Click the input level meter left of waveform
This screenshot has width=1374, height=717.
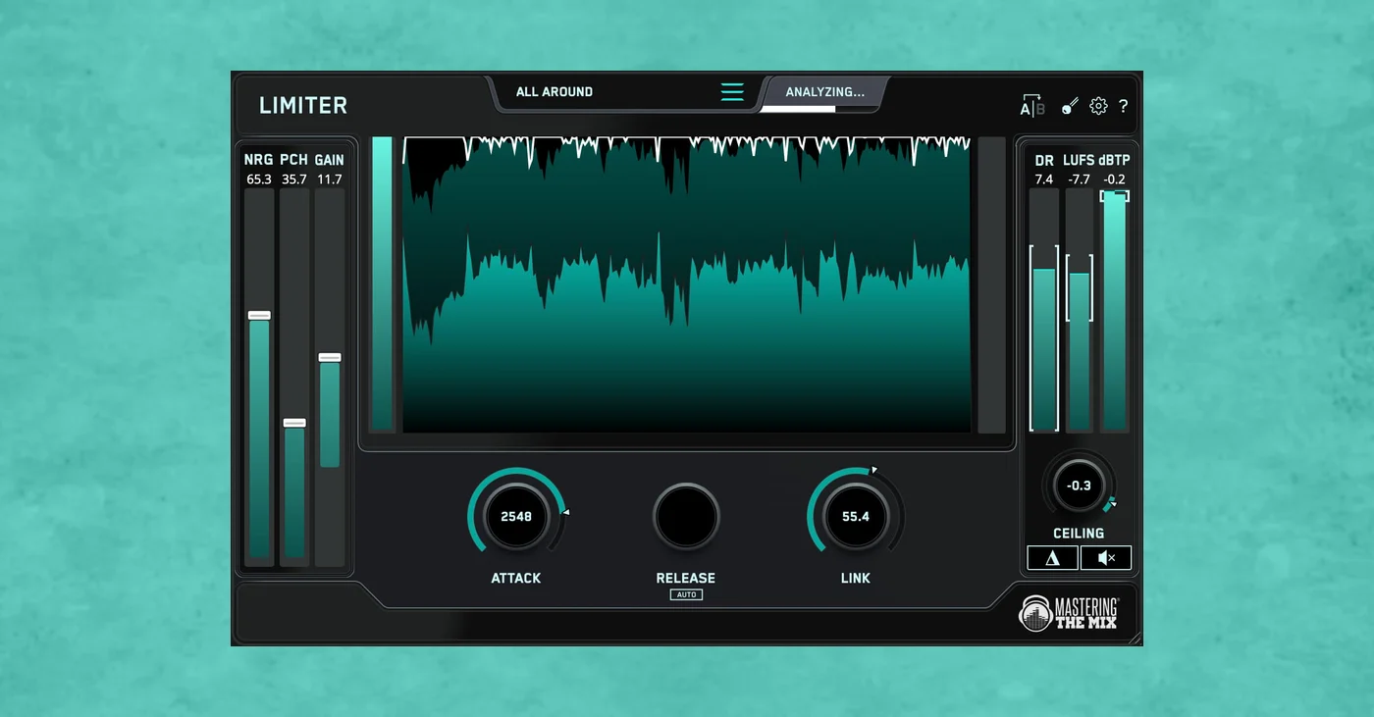point(382,284)
